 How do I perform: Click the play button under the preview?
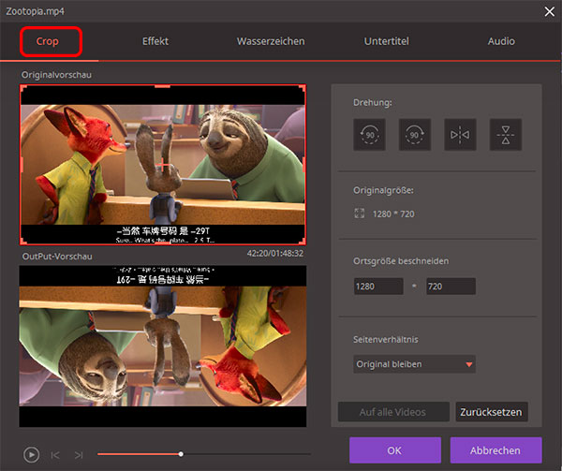32,455
